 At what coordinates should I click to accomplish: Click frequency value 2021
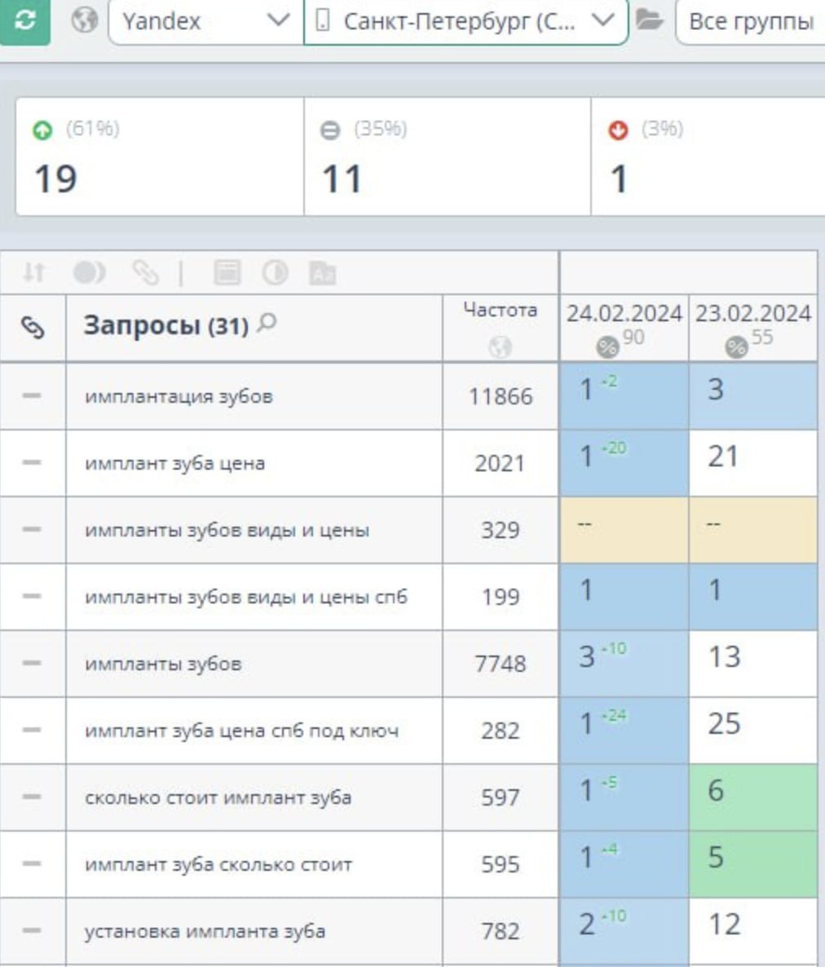[500, 463]
